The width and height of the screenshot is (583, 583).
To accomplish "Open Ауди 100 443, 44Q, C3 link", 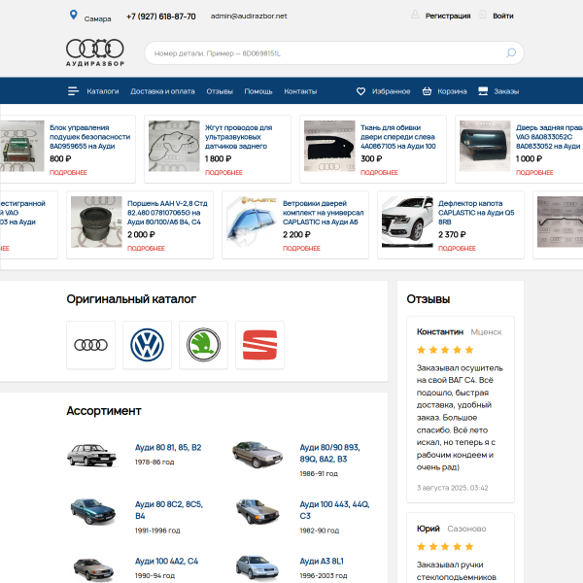I will click(x=334, y=510).
